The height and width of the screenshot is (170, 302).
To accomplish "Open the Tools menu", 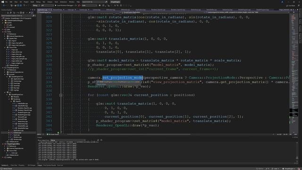I will (56, 2).
